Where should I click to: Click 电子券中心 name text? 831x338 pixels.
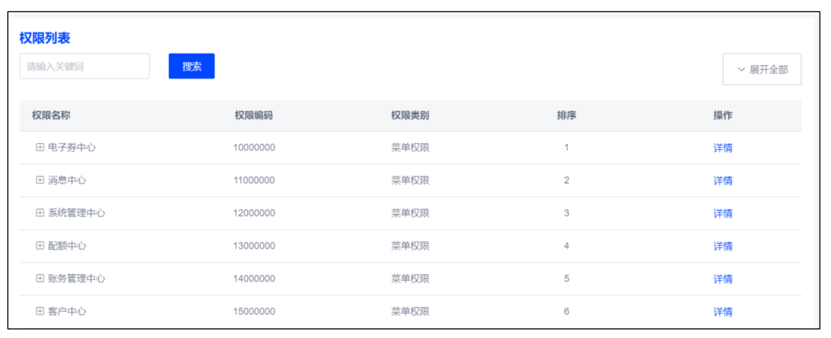point(72,147)
